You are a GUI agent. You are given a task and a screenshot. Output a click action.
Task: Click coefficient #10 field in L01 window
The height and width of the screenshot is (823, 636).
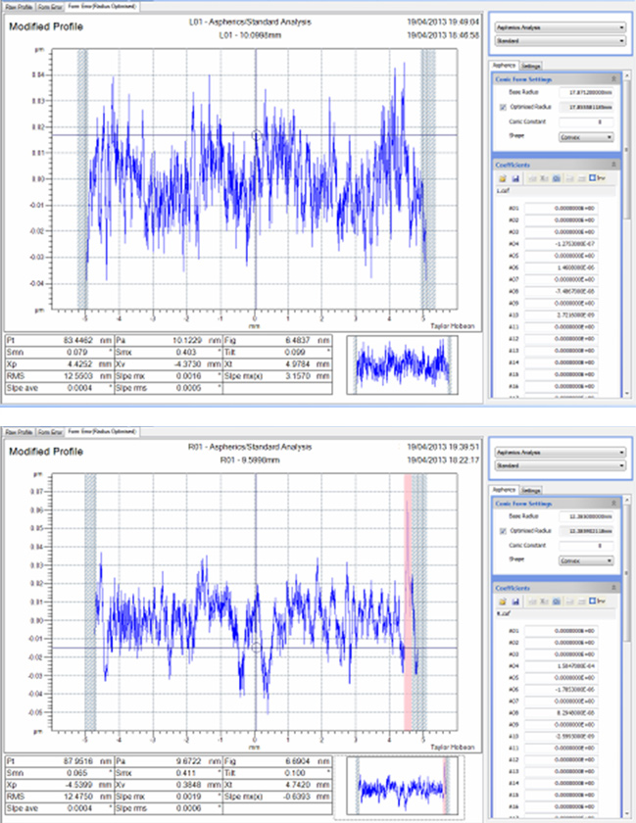coord(561,315)
